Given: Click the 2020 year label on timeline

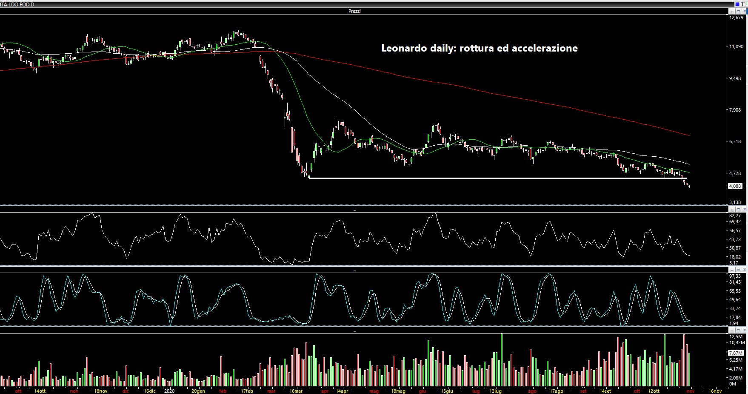Looking at the screenshot, I should click(x=169, y=391).
